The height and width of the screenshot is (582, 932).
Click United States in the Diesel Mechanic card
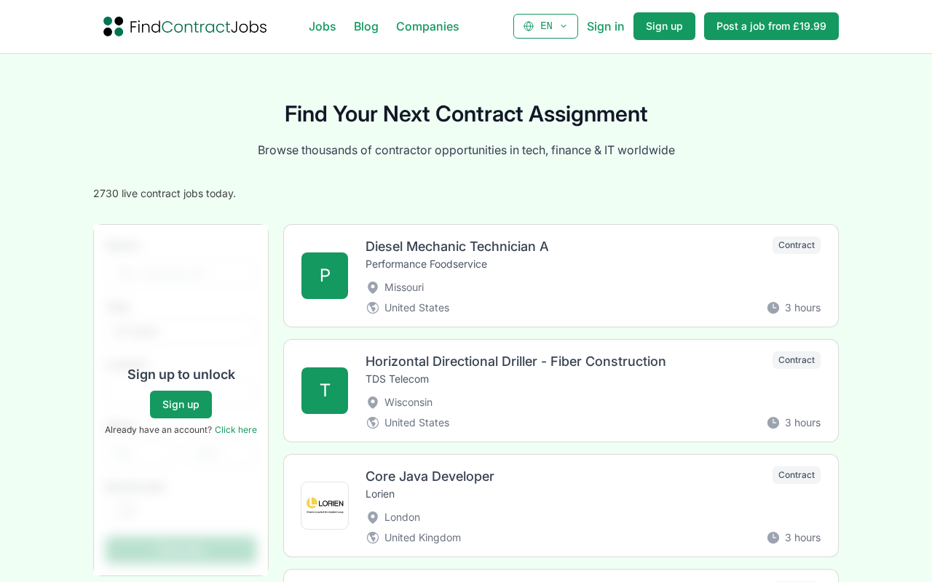click(x=416, y=308)
